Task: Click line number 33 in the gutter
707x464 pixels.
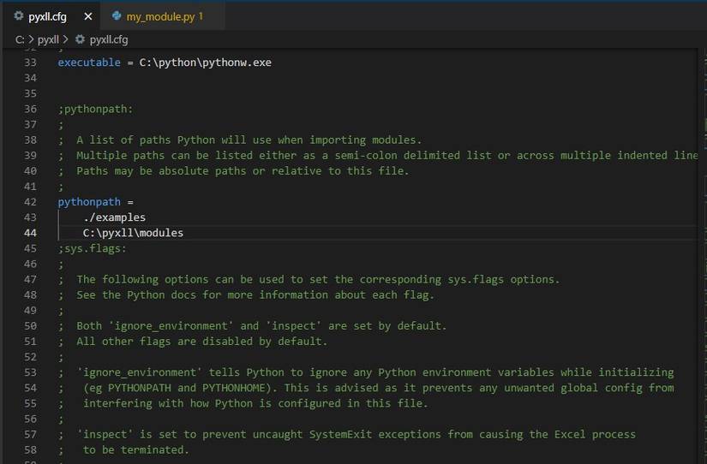Action: (x=30, y=62)
